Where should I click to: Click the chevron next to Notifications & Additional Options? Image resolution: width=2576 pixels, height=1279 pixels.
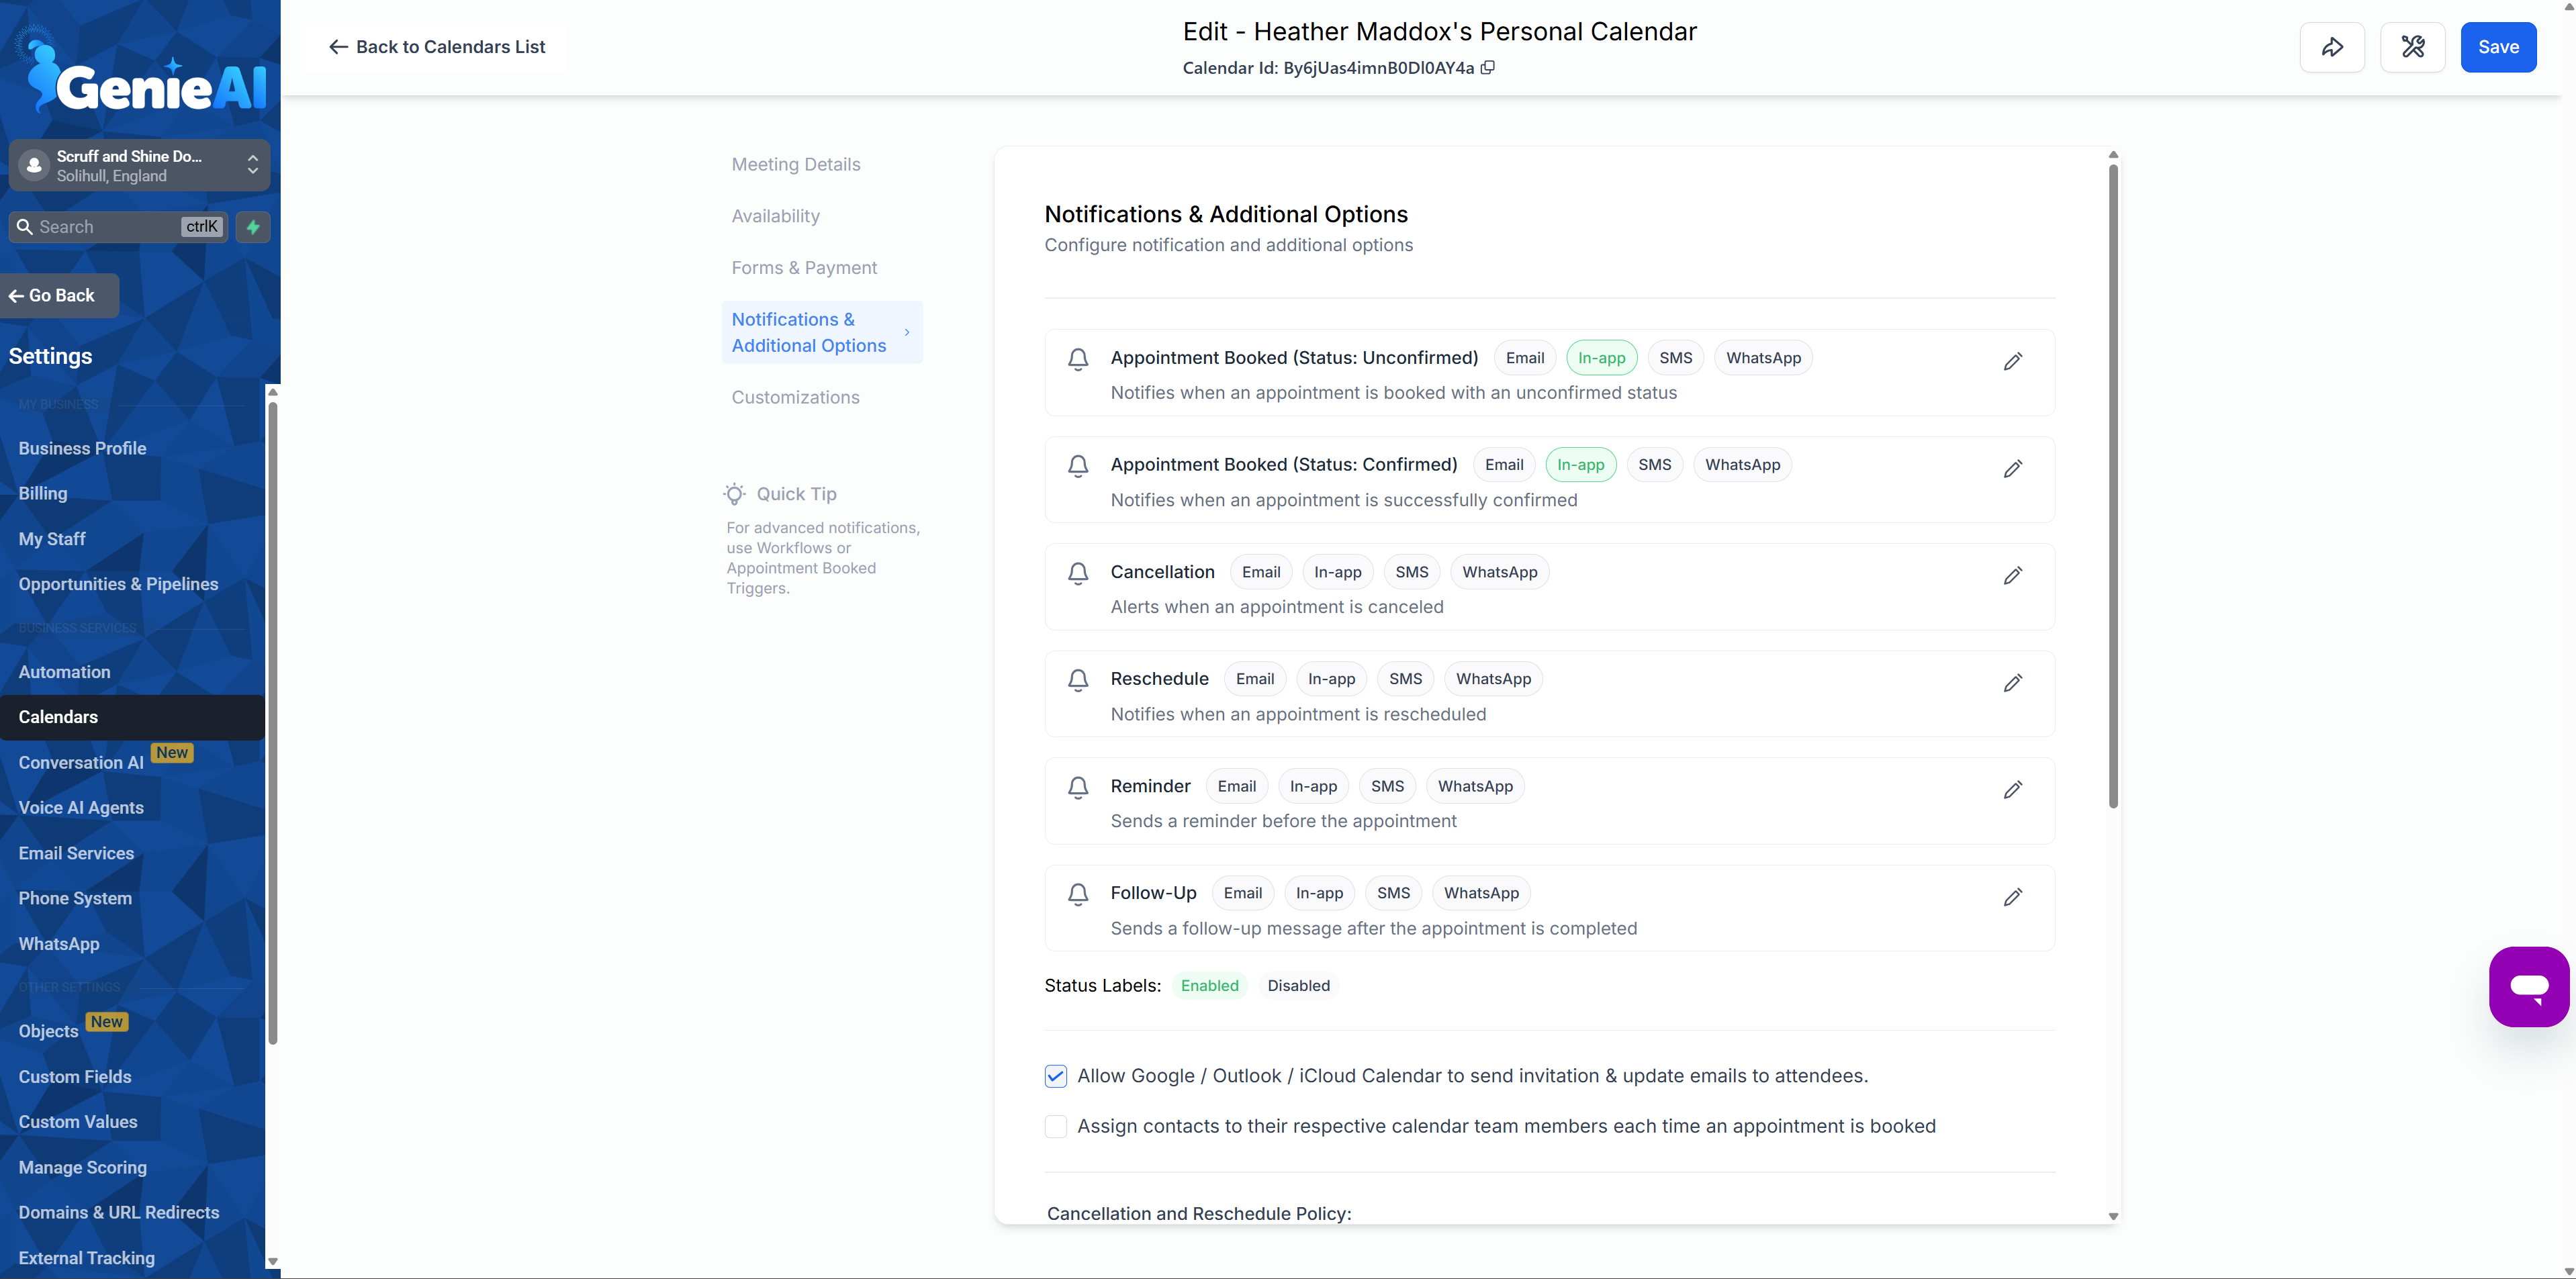coord(906,333)
